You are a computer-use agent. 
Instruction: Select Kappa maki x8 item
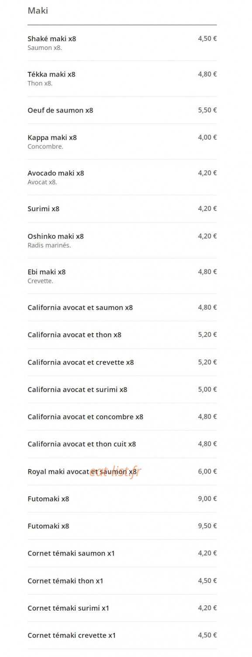click(x=122, y=141)
